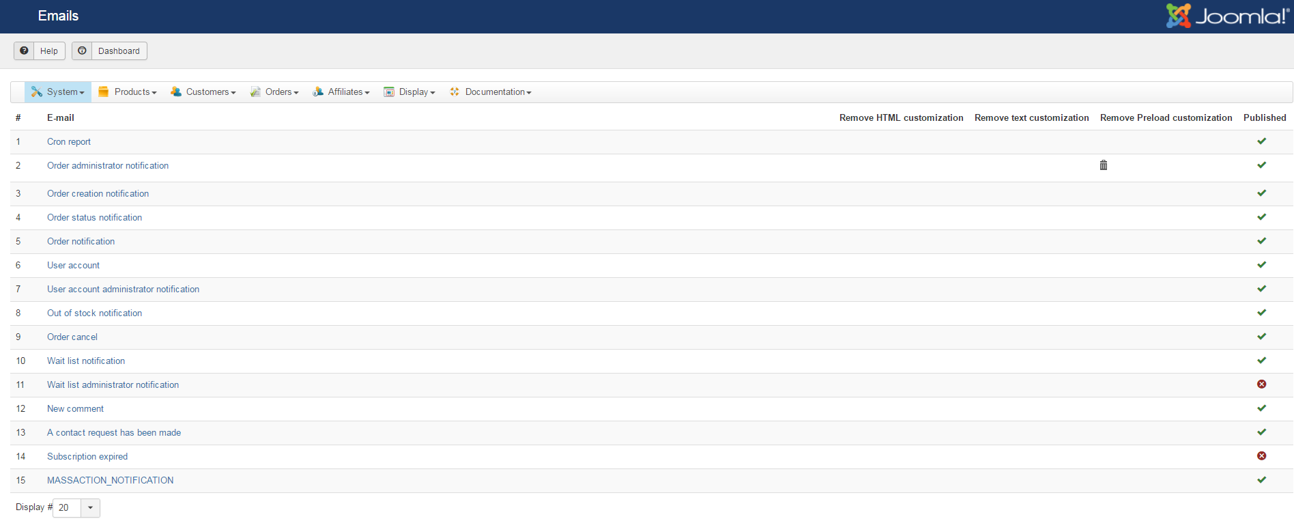Click Remove text customization column header
1294x519 pixels.
pyautogui.click(x=1031, y=117)
